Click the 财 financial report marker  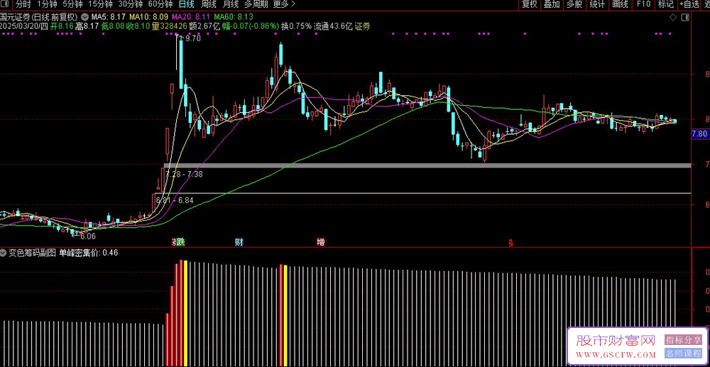click(x=239, y=242)
